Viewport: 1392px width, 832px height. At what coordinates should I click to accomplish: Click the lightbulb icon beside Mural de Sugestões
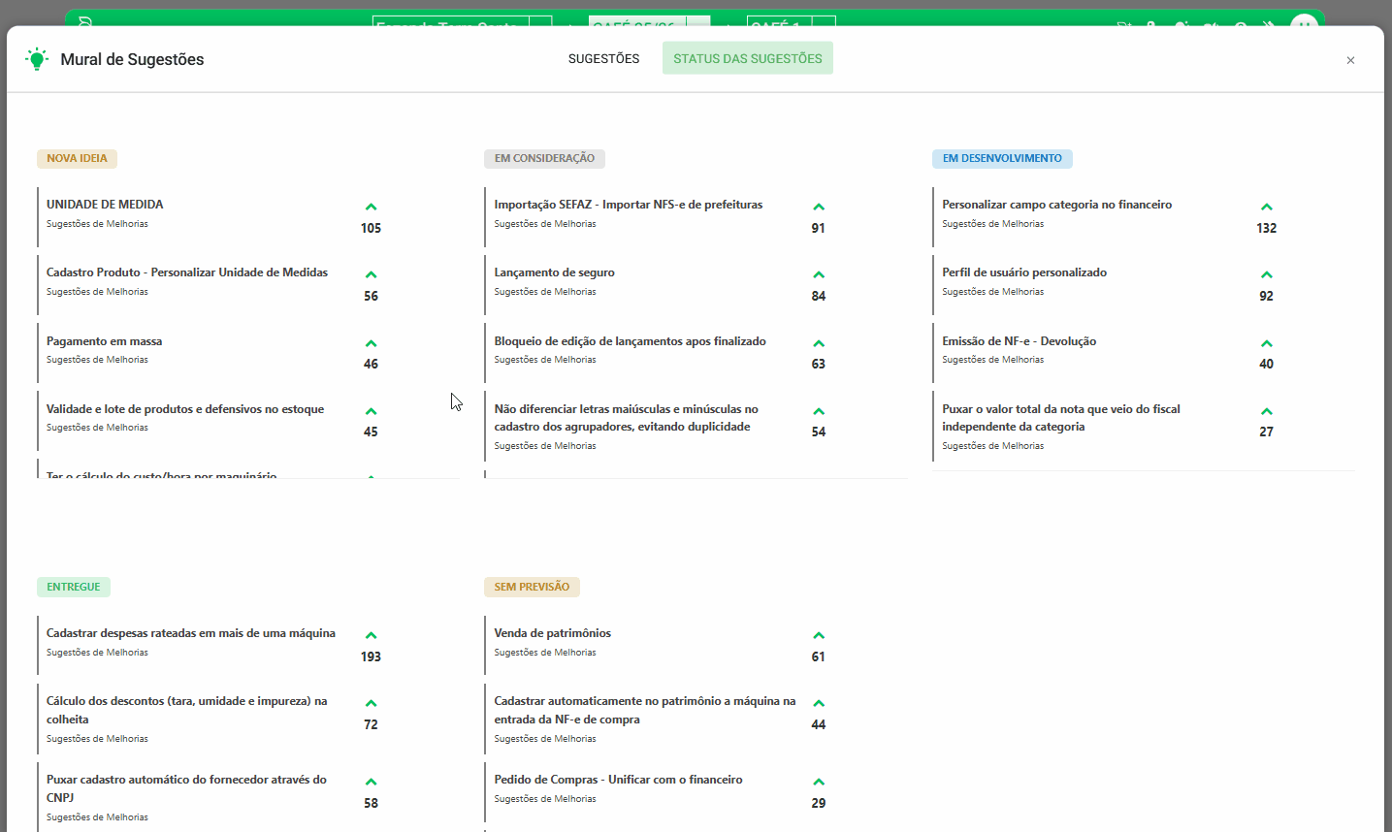click(37, 58)
